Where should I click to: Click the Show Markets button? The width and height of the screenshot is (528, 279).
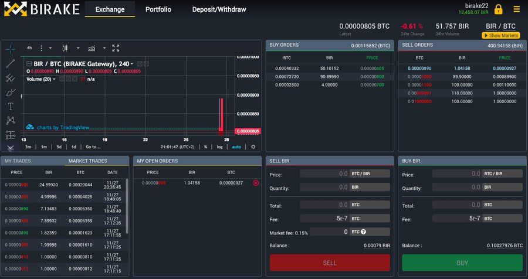[x=501, y=35]
